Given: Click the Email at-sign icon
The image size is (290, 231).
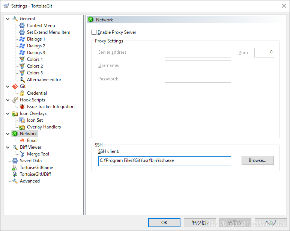Looking at the screenshot, I should 22,140.
